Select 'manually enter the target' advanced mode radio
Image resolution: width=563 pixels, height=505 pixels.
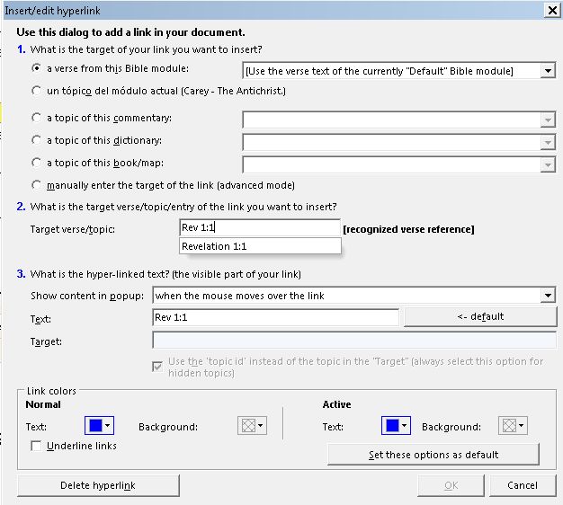[x=36, y=185]
